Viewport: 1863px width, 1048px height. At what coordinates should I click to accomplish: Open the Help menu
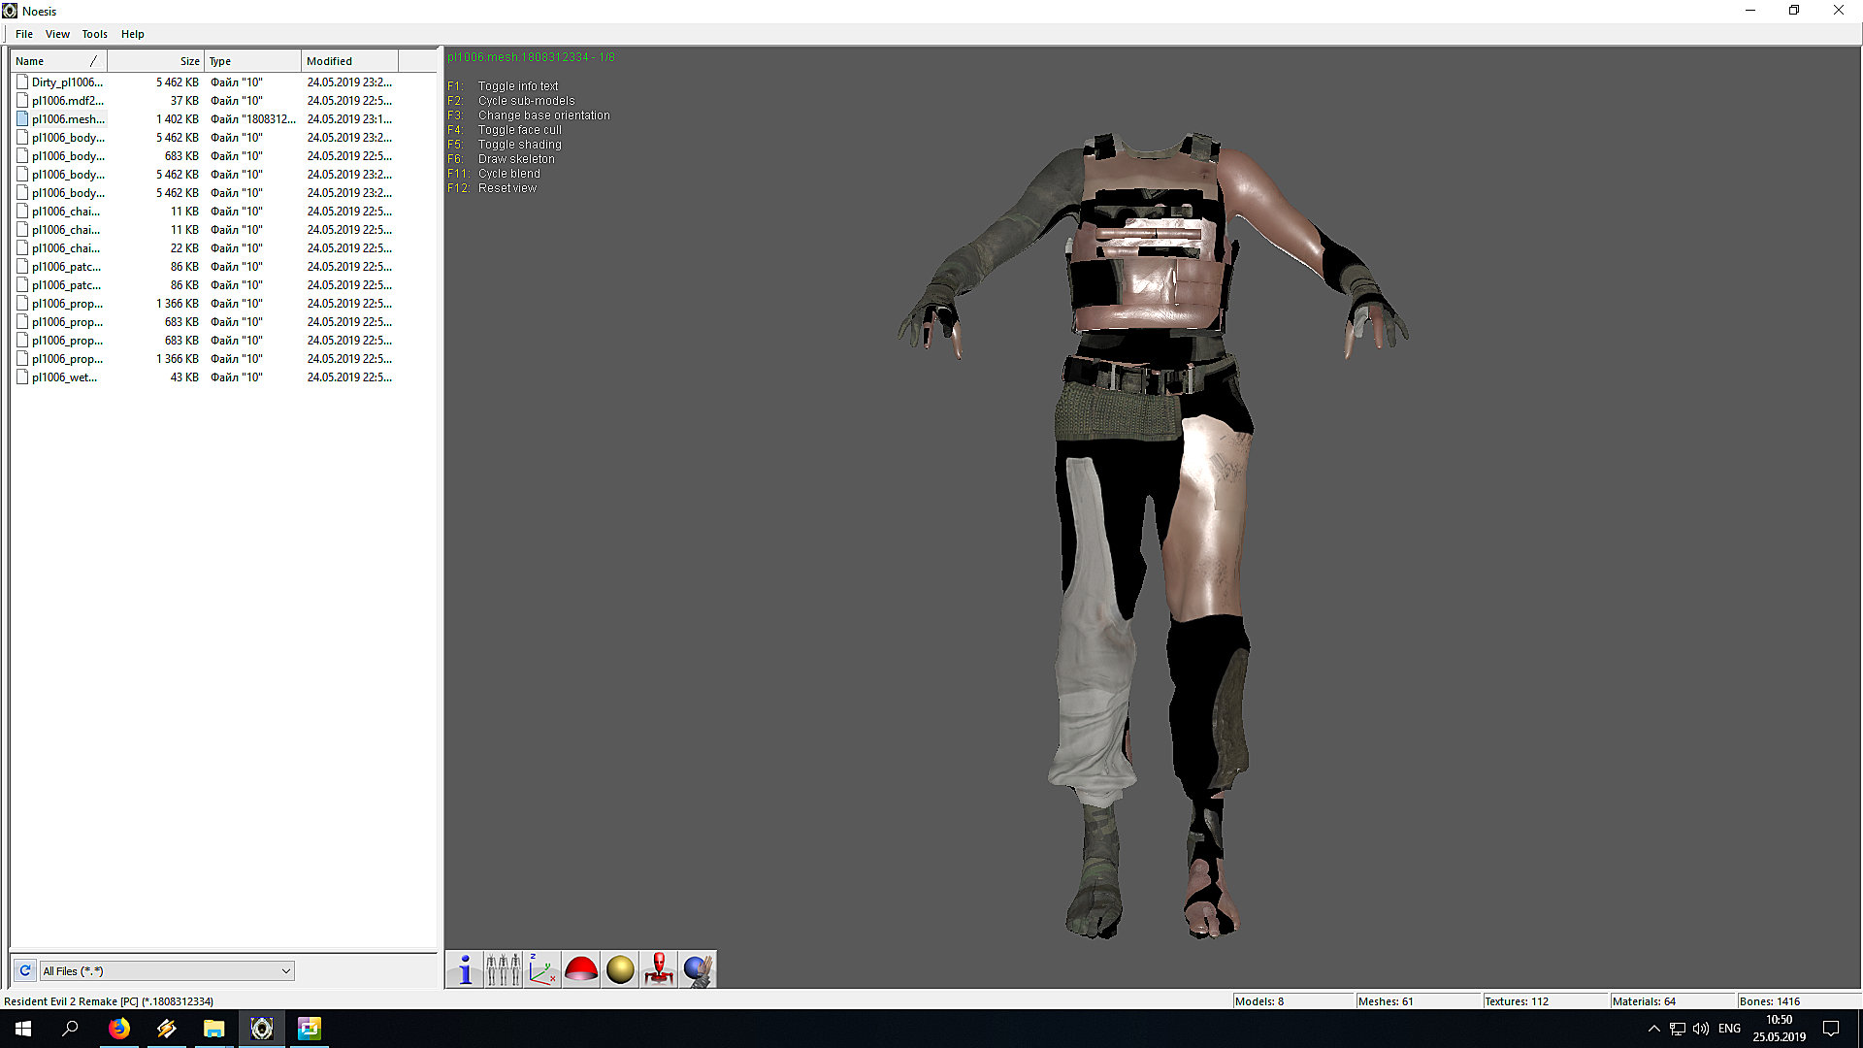(x=133, y=34)
